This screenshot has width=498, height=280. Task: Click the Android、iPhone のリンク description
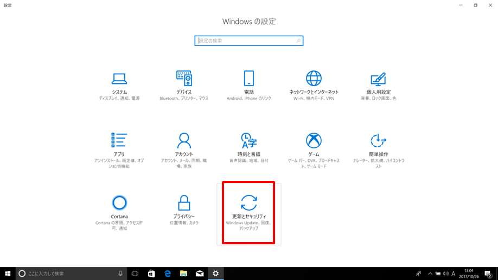[248, 99]
